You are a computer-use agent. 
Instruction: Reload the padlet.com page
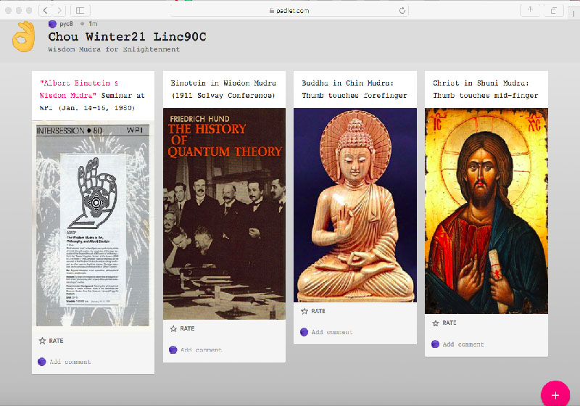pyautogui.click(x=402, y=10)
